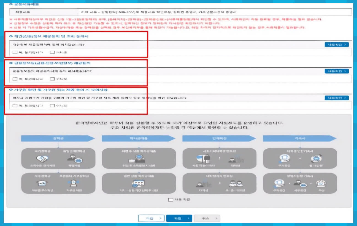Click the 사회리더대학생 멘토링 card title
357x226 pixels.
point(219,151)
